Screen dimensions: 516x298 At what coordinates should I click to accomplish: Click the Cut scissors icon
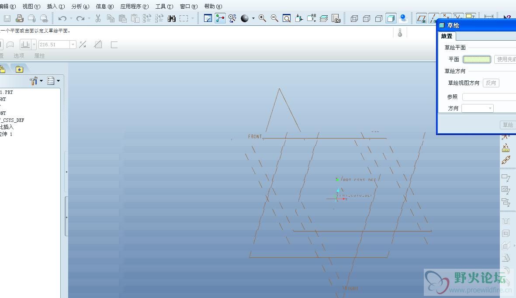[x=98, y=18]
